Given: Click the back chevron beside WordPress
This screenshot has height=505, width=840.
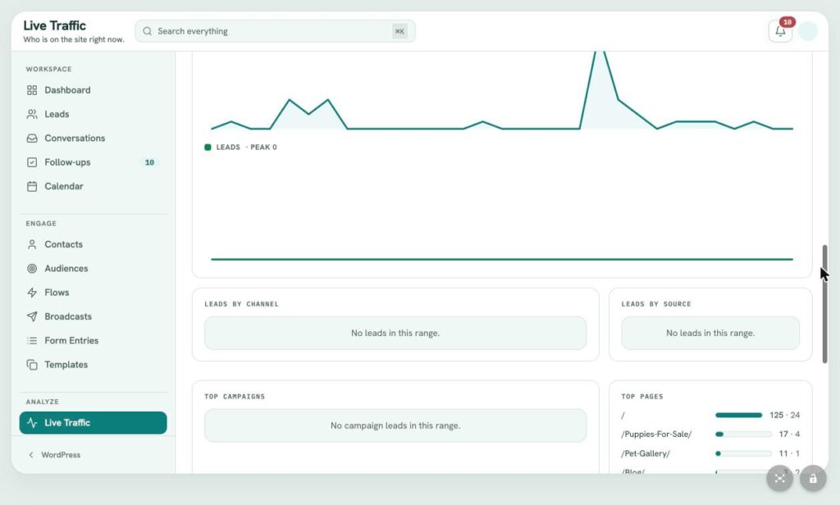Looking at the screenshot, I should [x=31, y=455].
